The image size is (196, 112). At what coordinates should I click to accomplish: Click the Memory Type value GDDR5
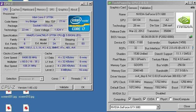138,65
